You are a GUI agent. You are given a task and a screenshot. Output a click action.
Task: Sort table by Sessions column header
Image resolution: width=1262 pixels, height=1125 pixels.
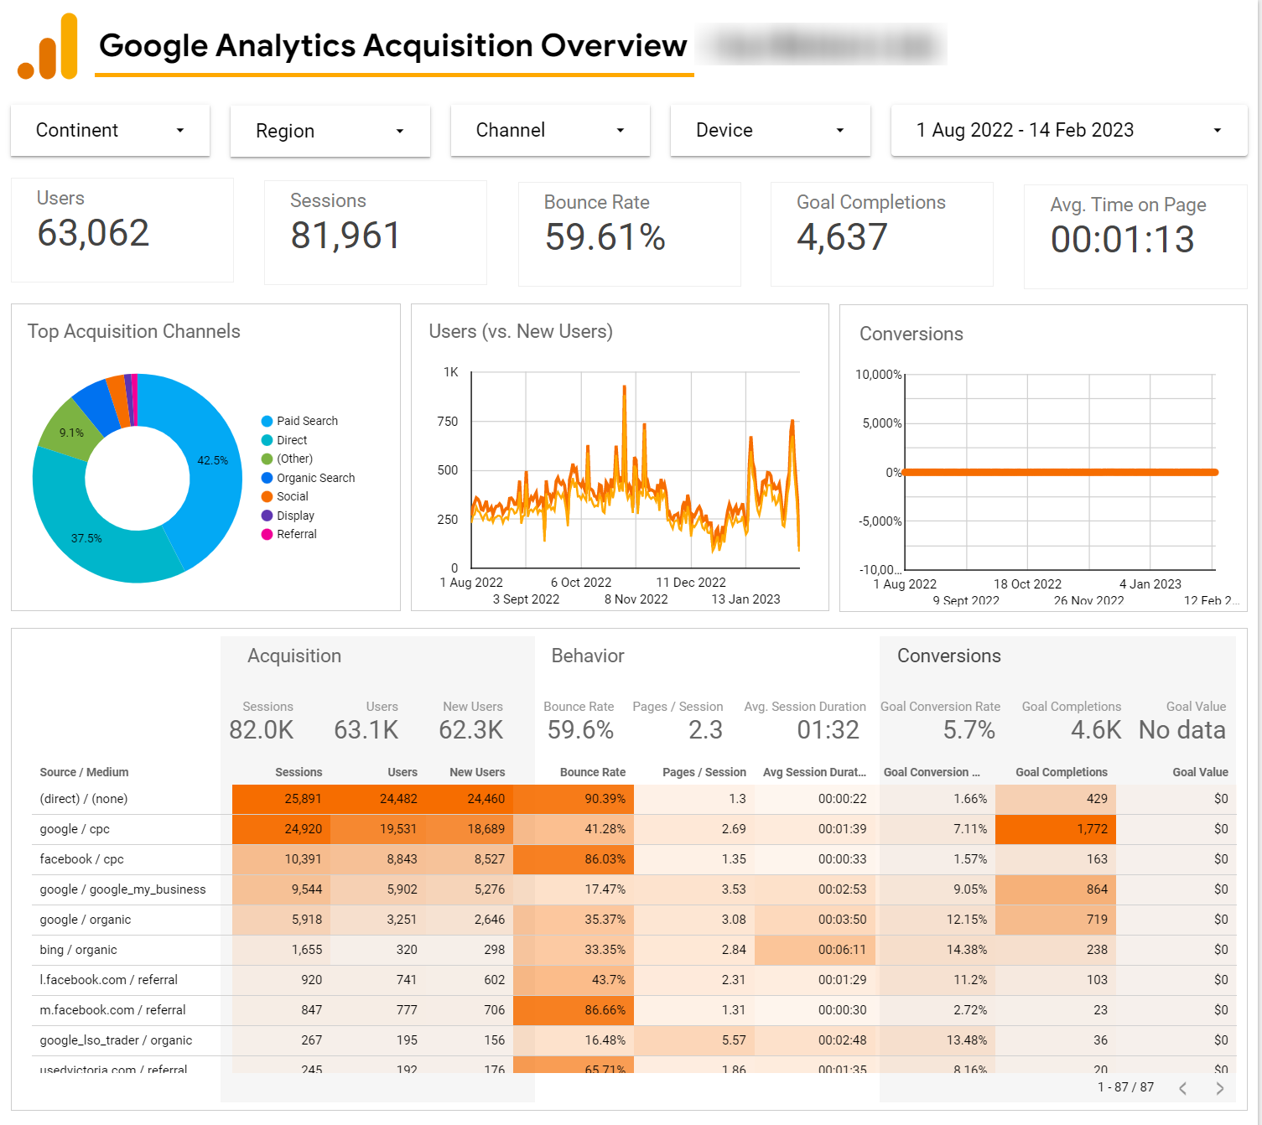click(299, 772)
